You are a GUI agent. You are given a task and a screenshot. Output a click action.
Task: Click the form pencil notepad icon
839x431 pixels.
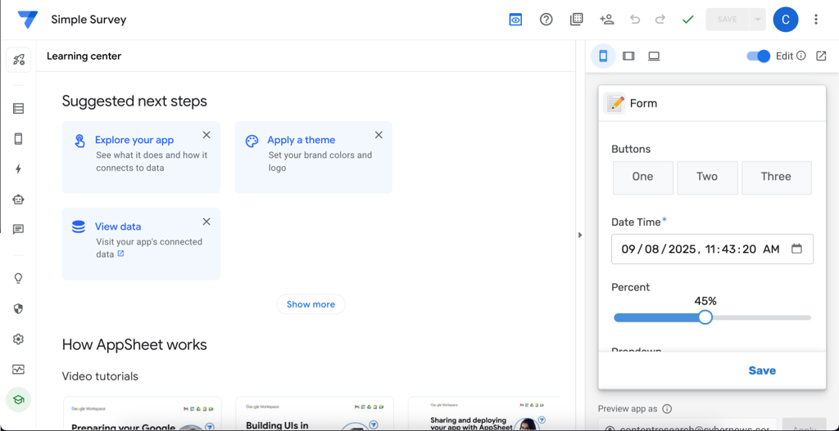615,103
